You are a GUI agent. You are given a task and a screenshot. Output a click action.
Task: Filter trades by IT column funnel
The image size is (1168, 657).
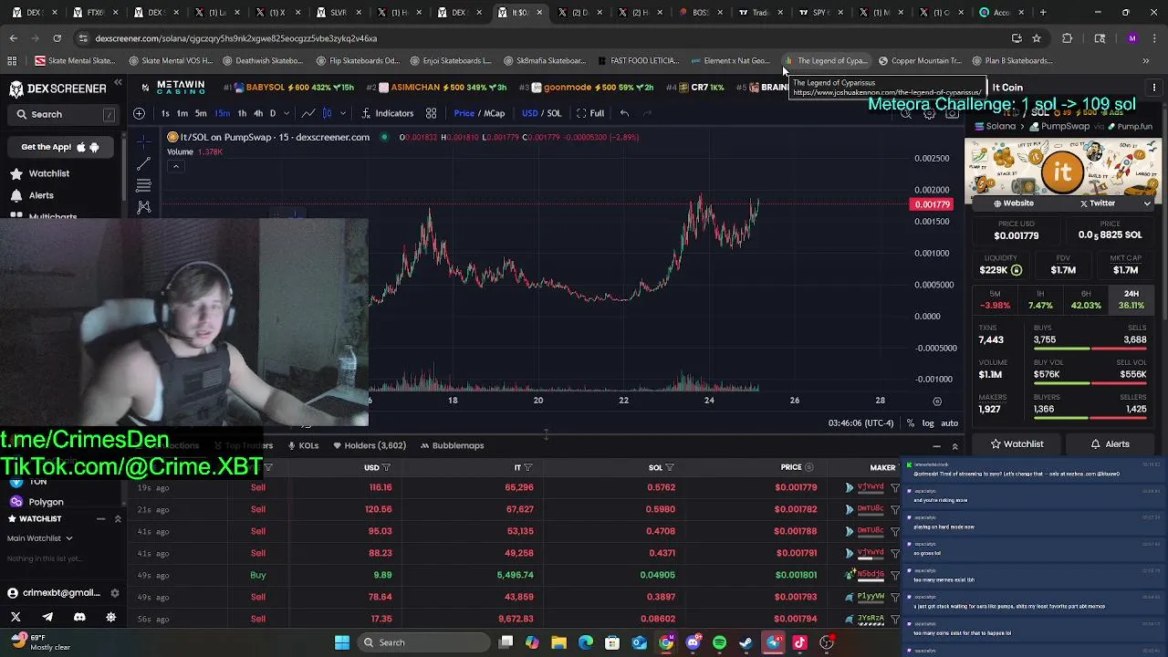[x=527, y=468]
